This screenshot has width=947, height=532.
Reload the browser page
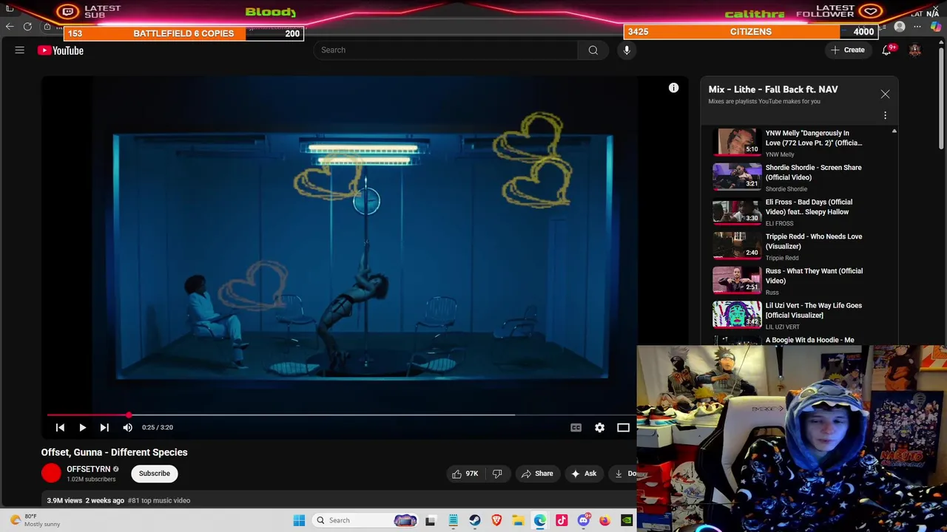(x=27, y=27)
